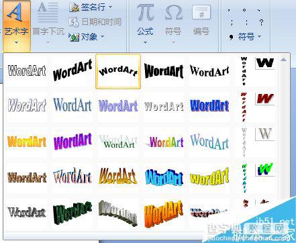This screenshot has height=243, width=296.
Task: Expand the Omega 符号 dropdown arrow
Action: (173, 42)
